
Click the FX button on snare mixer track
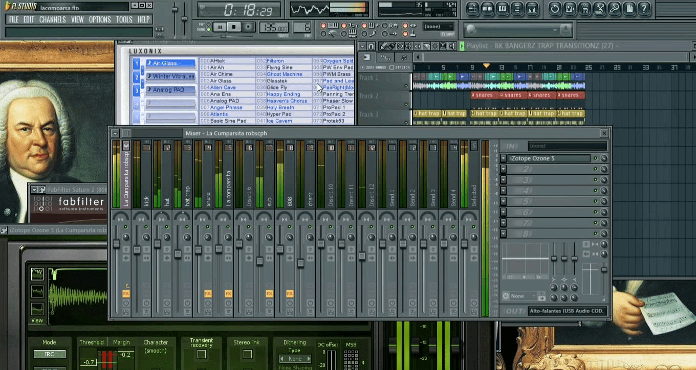pos(208,293)
